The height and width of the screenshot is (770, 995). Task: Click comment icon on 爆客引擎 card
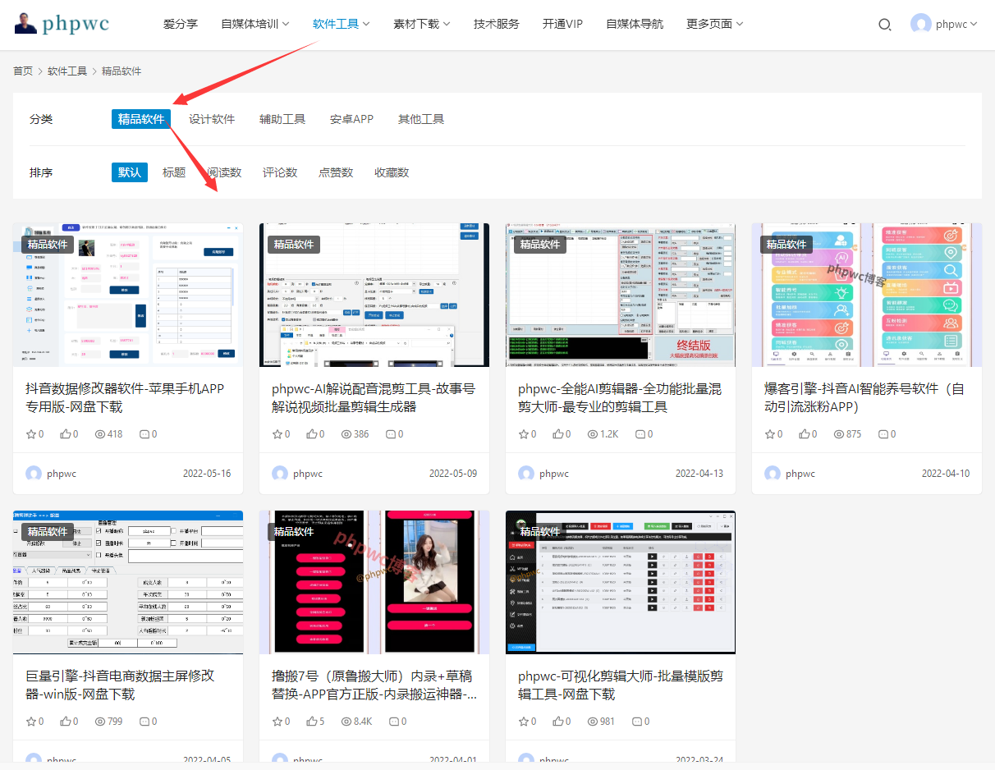point(883,434)
